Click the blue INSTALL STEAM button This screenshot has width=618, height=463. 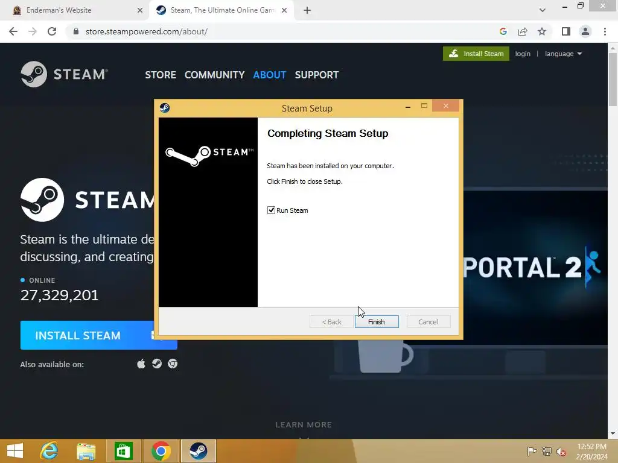click(x=88, y=335)
